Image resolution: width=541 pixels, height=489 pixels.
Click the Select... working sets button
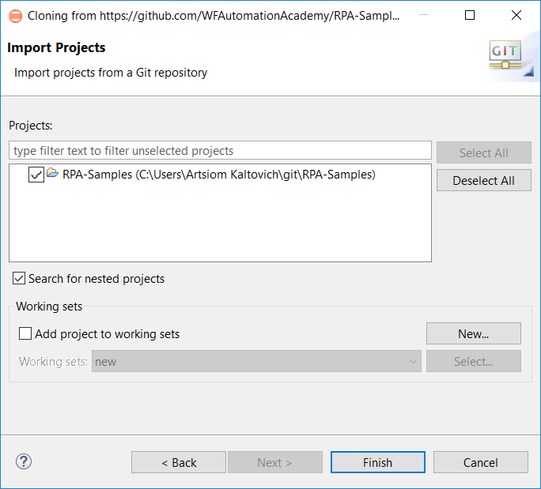[x=473, y=361]
